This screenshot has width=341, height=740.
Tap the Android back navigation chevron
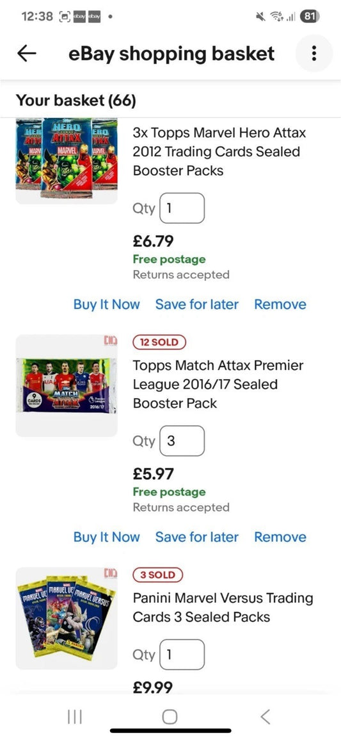point(266,717)
